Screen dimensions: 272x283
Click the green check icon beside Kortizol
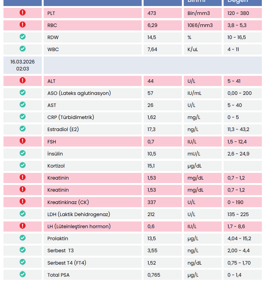pos(22,165)
